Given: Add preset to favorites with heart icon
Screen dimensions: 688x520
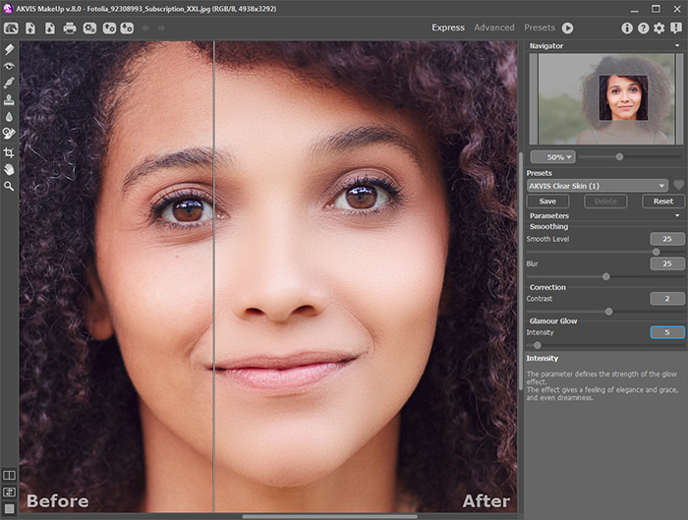Looking at the screenshot, I should coord(678,185).
